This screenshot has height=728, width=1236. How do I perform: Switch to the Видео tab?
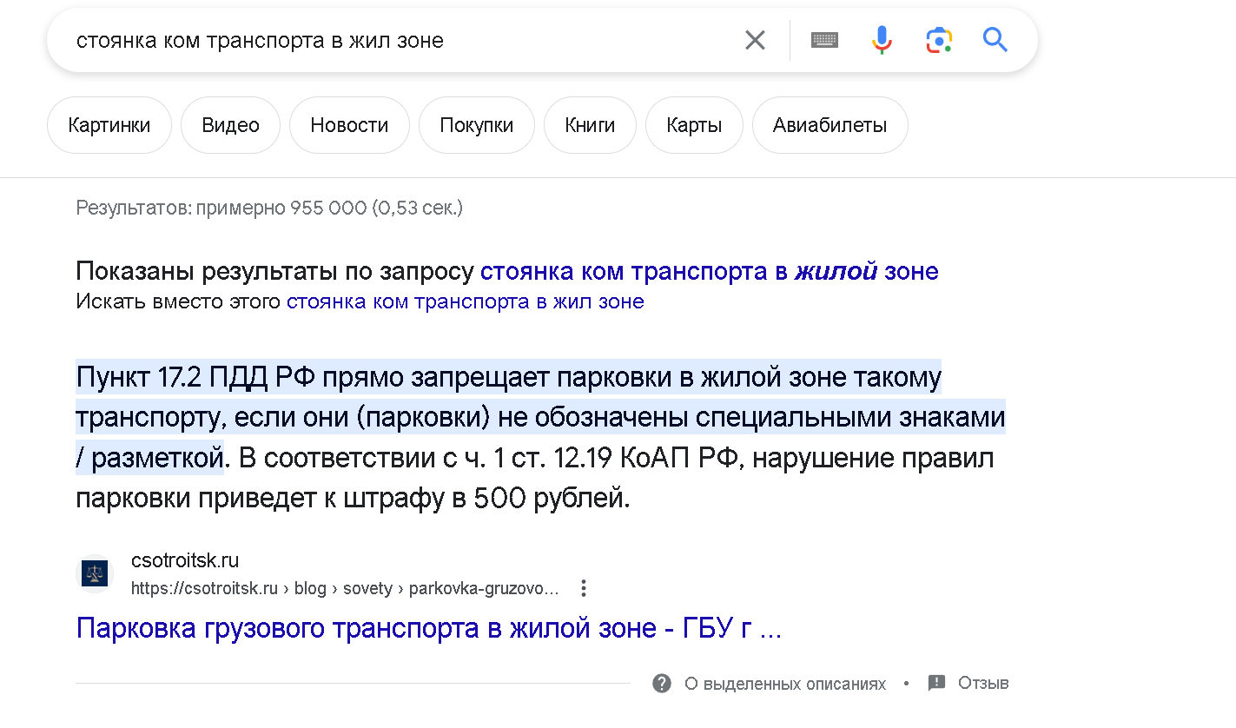tap(230, 125)
